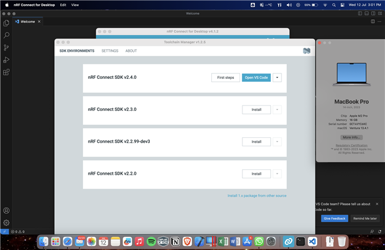Image resolution: width=385 pixels, height=250 pixels.
Task: Switch to SDK Environments tab
Action: (x=77, y=51)
